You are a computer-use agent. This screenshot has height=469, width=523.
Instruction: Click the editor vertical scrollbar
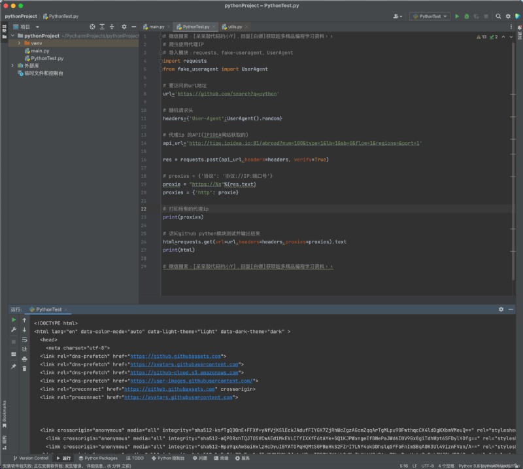(x=513, y=160)
